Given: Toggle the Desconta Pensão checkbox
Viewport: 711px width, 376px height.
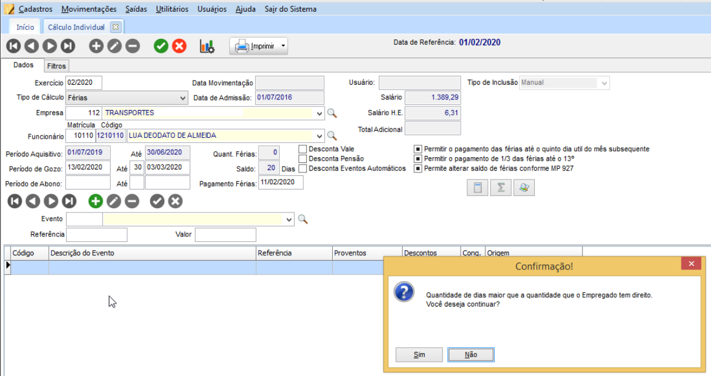Looking at the screenshot, I should point(303,159).
